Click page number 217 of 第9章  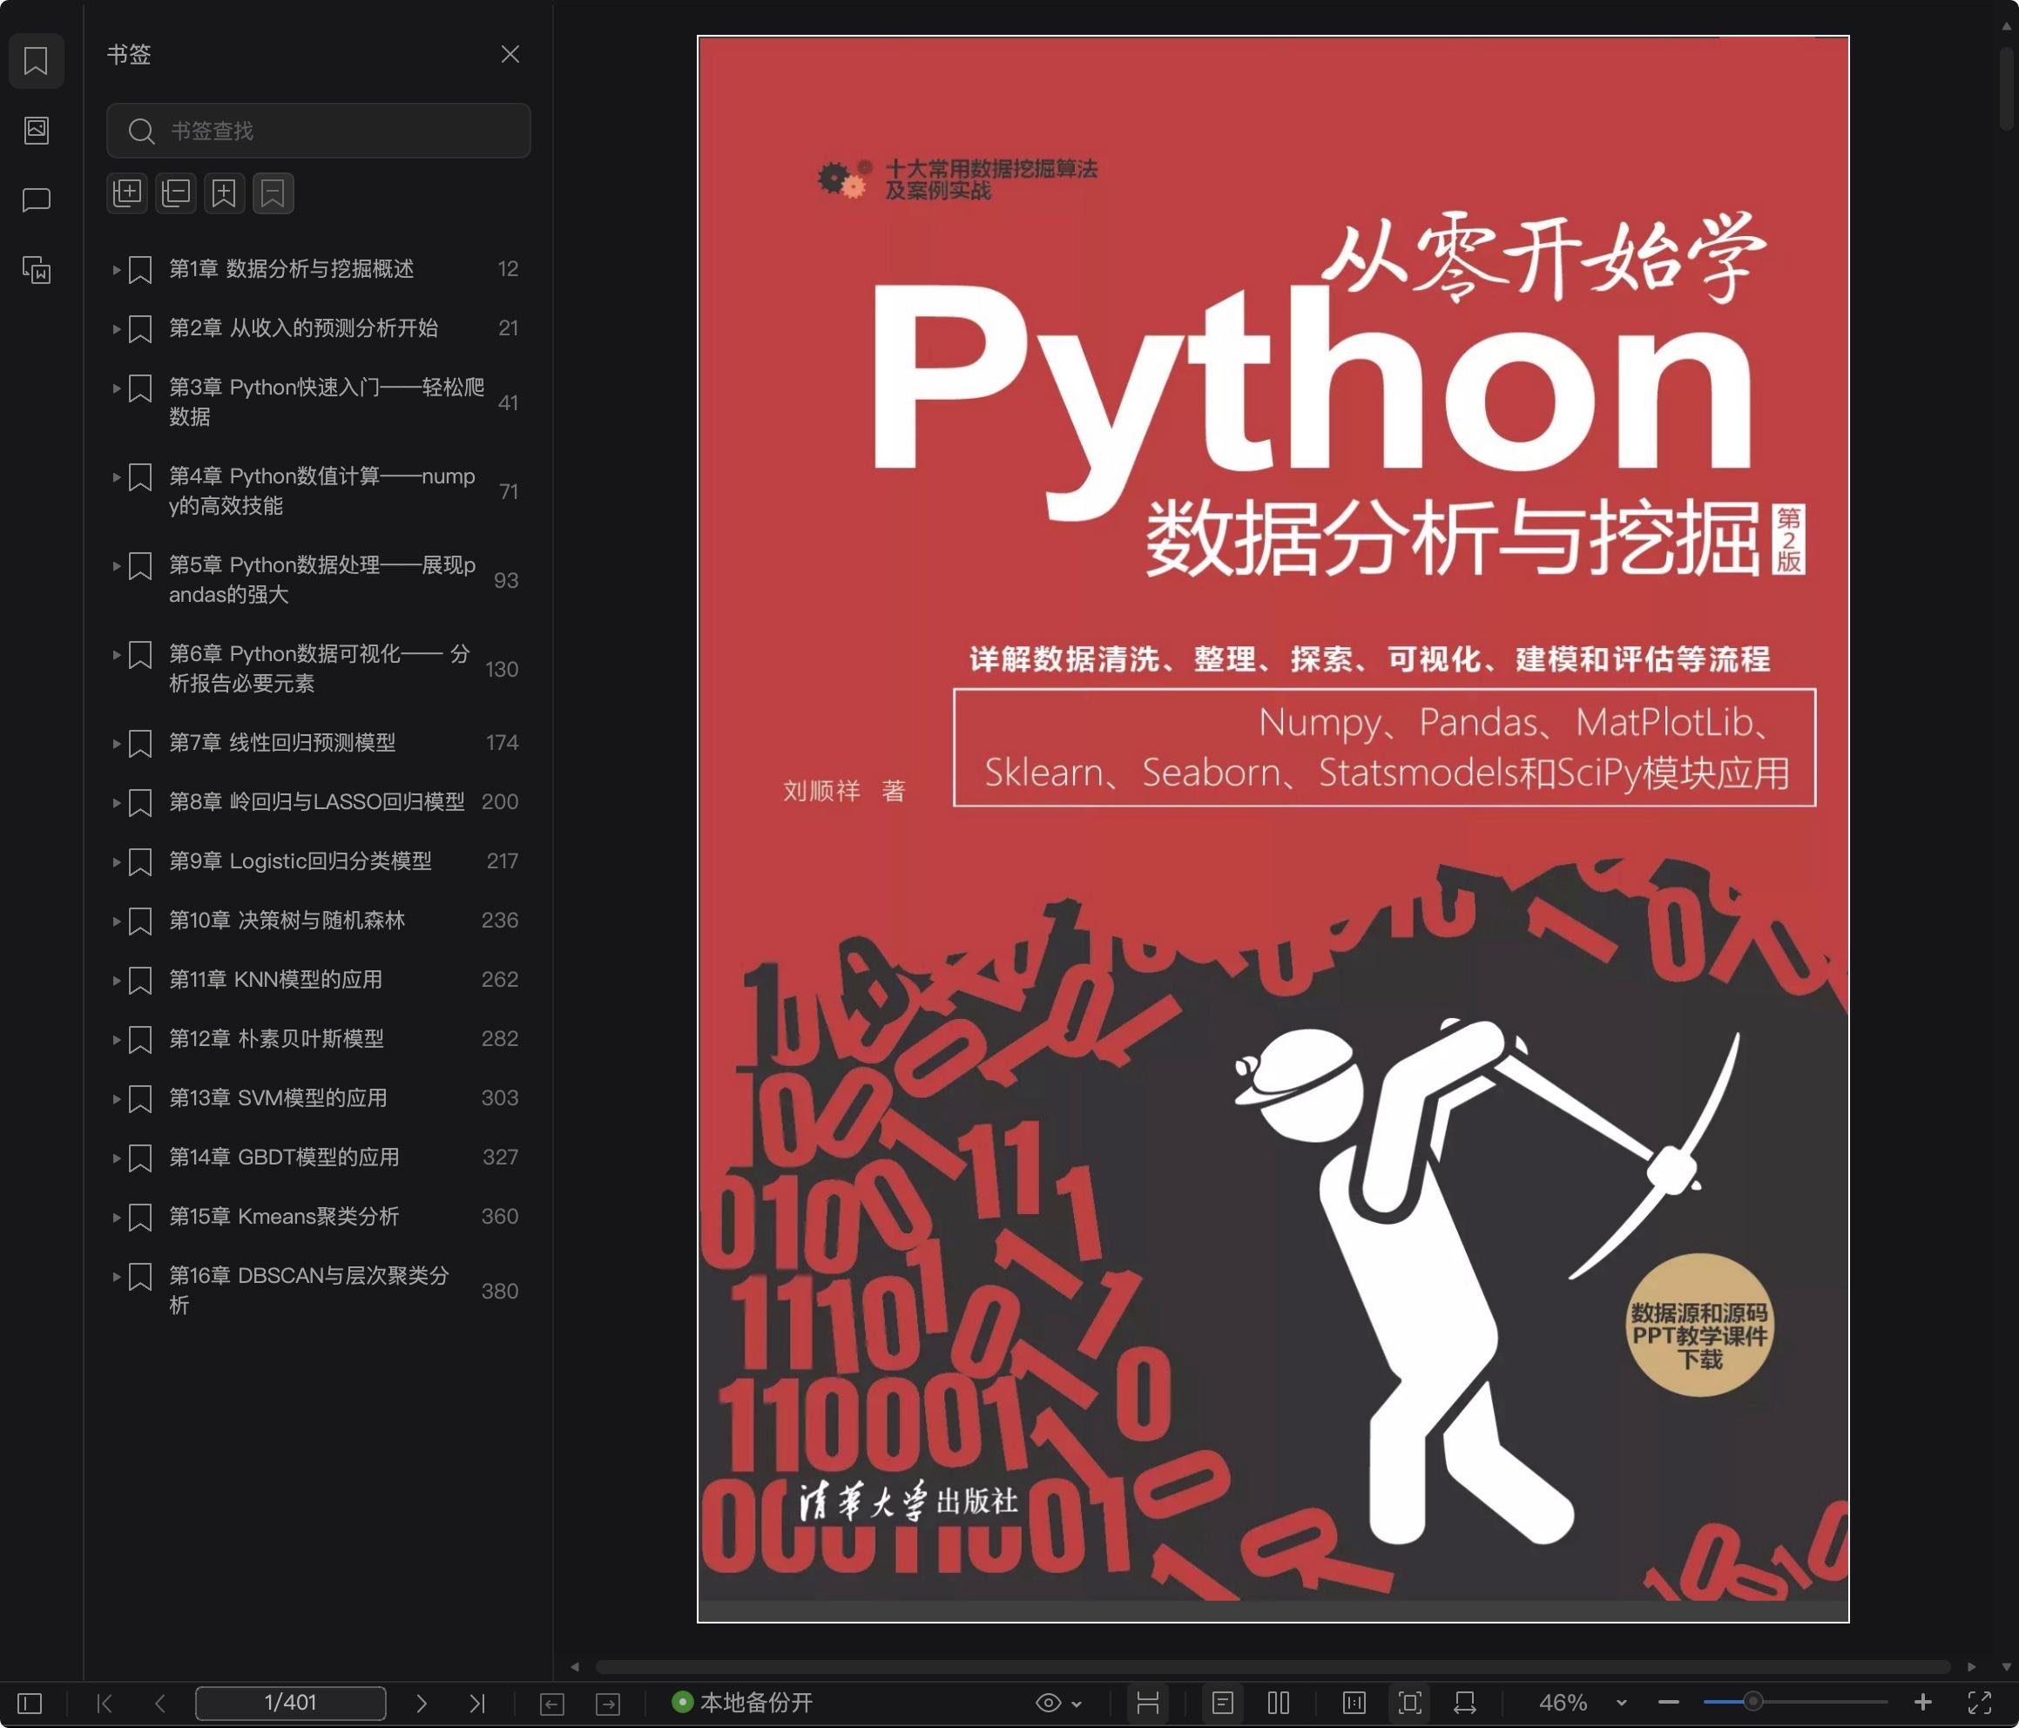tap(503, 861)
